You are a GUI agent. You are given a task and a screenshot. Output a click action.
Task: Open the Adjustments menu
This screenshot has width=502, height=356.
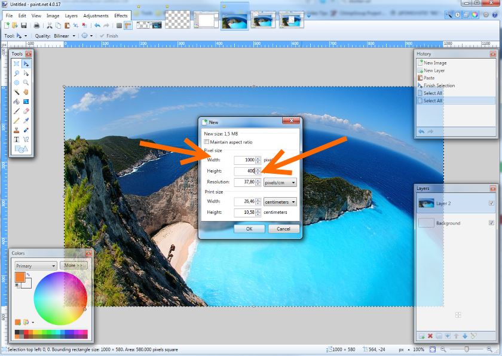click(x=96, y=16)
